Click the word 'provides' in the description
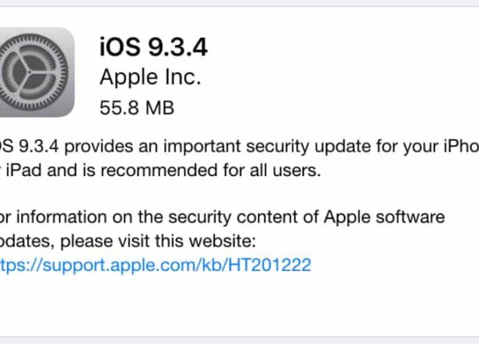479x344 pixels. (x=99, y=147)
